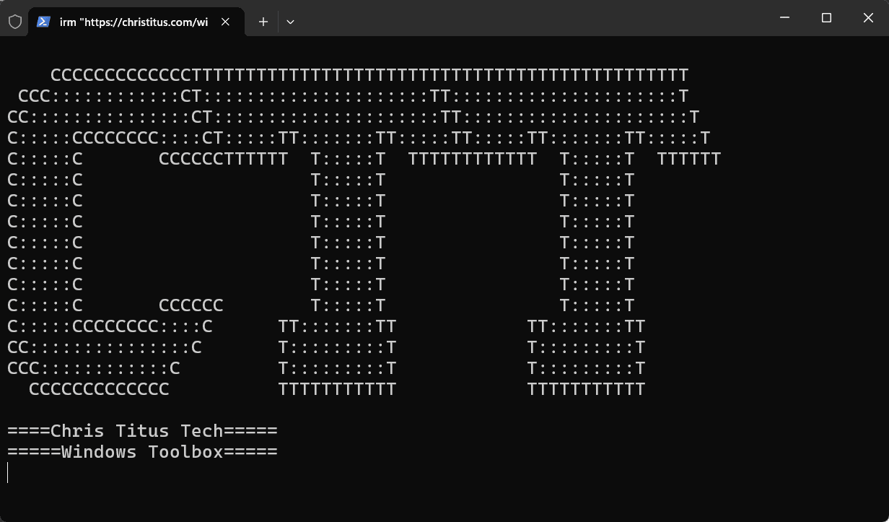Click the text cursor on the prompt line
Screen dimensions: 889x522
8,473
